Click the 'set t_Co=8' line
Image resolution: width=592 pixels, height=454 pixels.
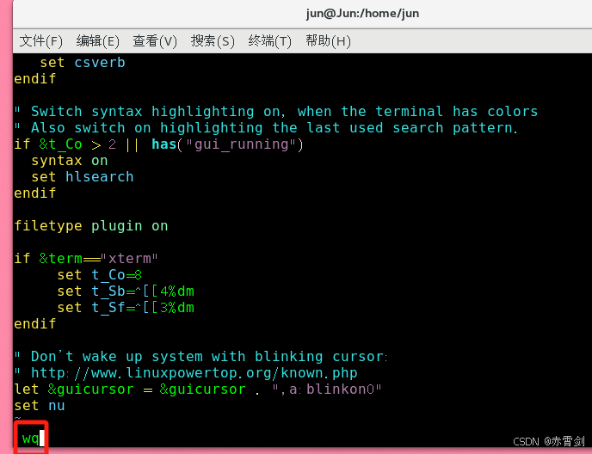click(x=99, y=275)
